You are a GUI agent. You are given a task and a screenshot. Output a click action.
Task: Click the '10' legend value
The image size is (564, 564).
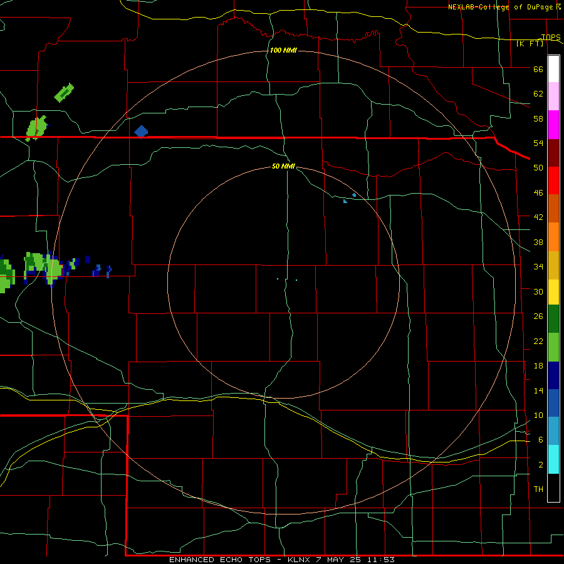click(x=538, y=415)
